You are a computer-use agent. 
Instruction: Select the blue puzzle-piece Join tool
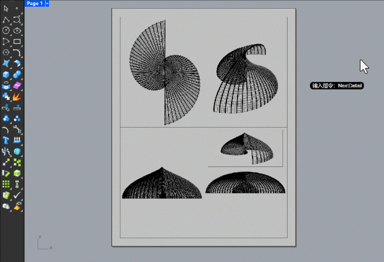[6, 96]
